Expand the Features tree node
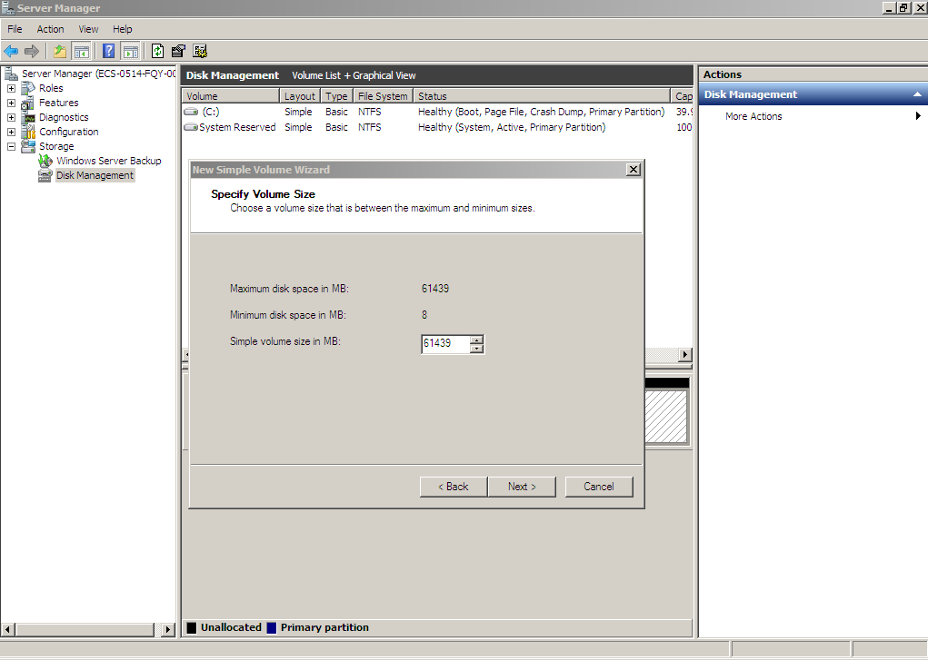Image resolution: width=928 pixels, height=660 pixels. point(11,103)
